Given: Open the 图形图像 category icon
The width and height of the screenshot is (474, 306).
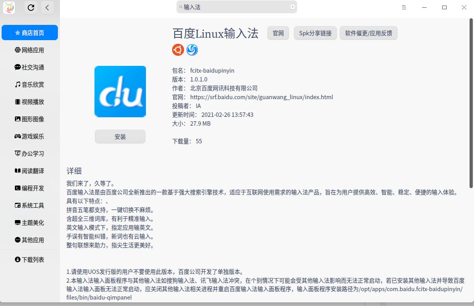Looking at the screenshot, I should click(17, 119).
